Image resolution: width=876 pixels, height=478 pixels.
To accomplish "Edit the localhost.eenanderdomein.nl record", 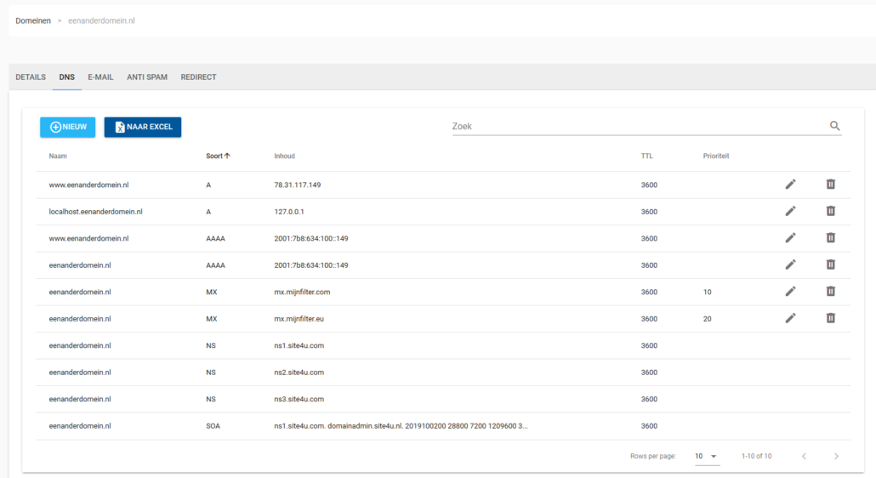I will (x=790, y=211).
